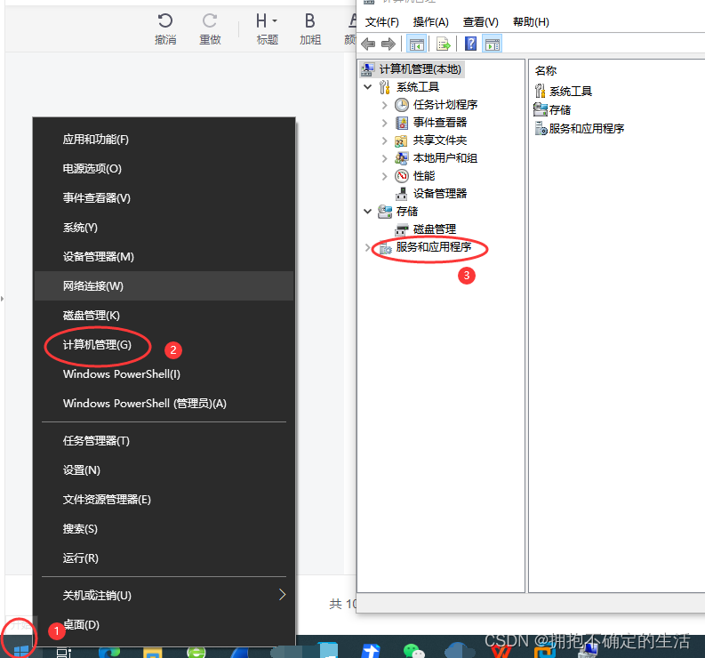Expand the 服务和应用程序 node chevron
This screenshot has width=705, height=658.
click(367, 247)
